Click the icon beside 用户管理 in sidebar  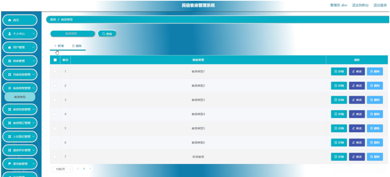(x=10, y=47)
